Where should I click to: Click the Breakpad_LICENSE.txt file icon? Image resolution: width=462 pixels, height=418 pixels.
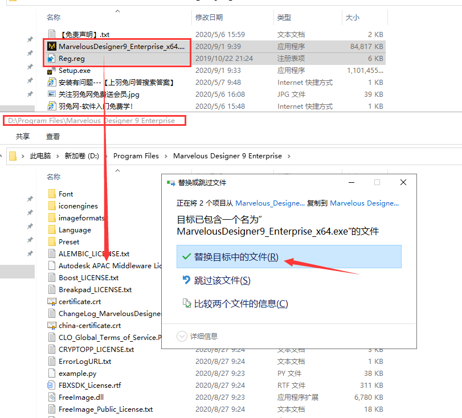(52, 289)
